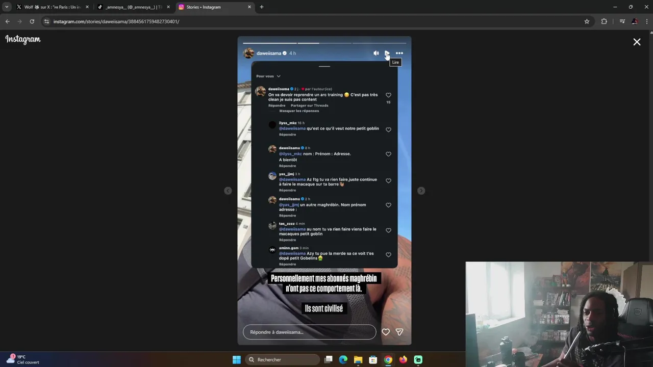The image size is (653, 367).
Task: Open the green streaming app taskbar icon
Action: pyautogui.click(x=418, y=360)
